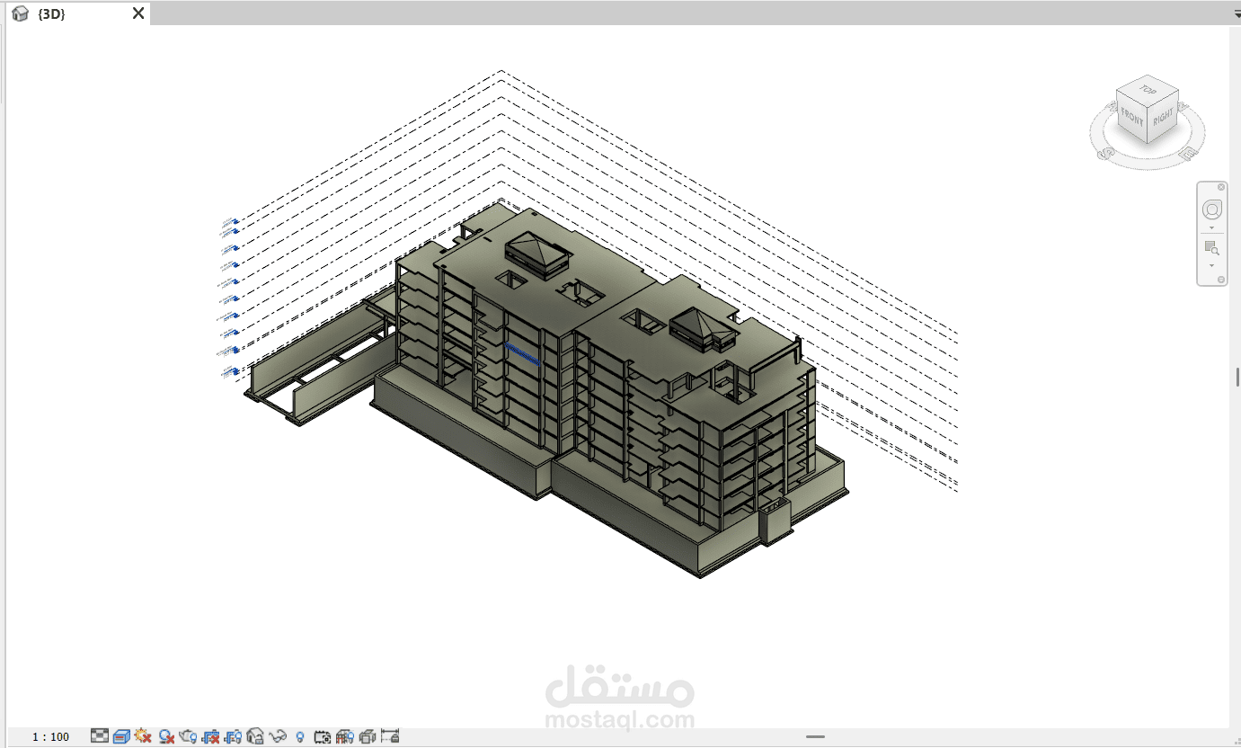Image resolution: width=1241 pixels, height=748 pixels.
Task: Select the blue highlighted beam in model
Action: click(x=522, y=355)
